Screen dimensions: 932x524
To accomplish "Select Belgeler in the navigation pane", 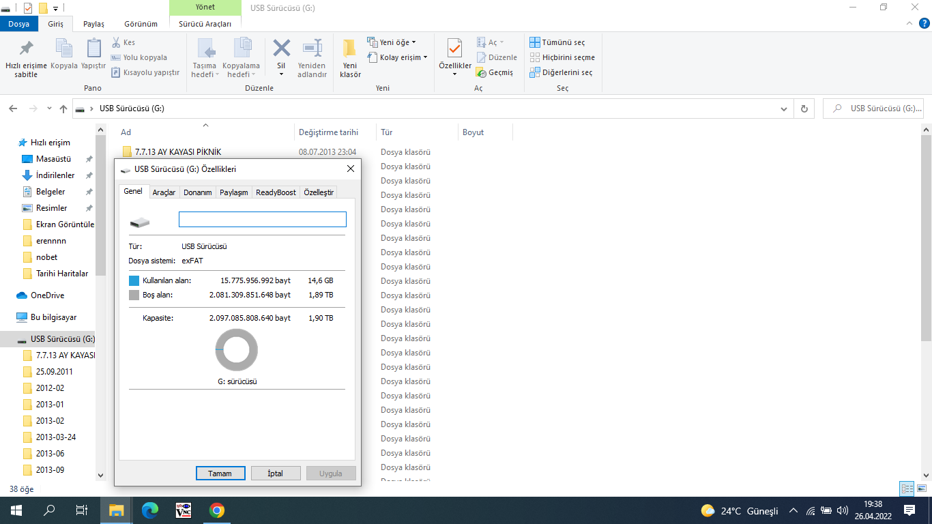I will pos(50,192).
